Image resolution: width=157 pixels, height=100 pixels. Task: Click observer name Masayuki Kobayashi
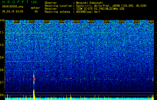90,3
